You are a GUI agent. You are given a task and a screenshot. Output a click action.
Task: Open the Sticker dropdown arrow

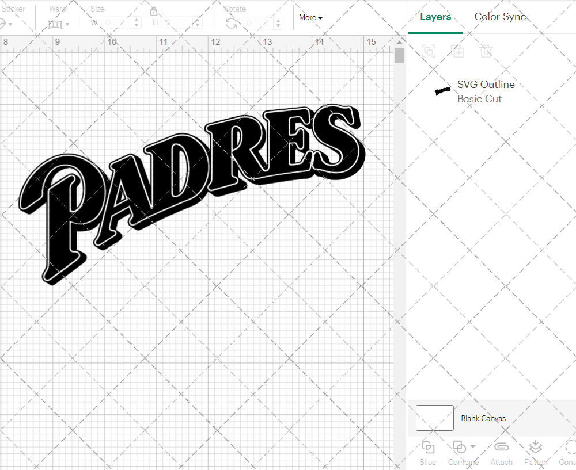10,25
